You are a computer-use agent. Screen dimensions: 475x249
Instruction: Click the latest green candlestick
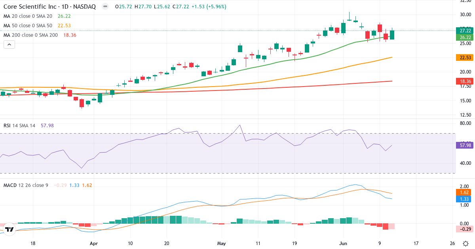click(392, 34)
